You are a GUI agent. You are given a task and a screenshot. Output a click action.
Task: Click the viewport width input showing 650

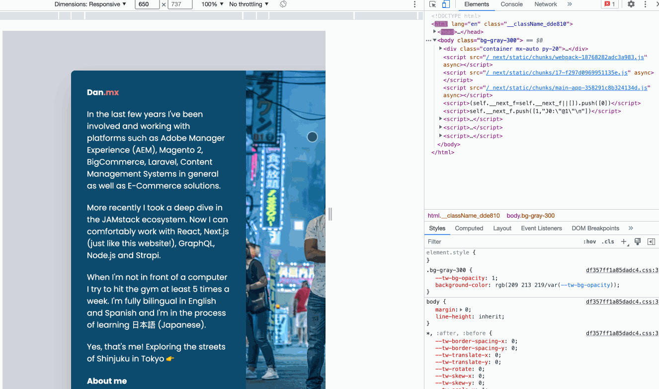147,4
